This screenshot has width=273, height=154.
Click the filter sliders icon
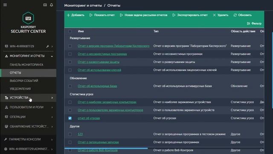[x=248, y=24]
